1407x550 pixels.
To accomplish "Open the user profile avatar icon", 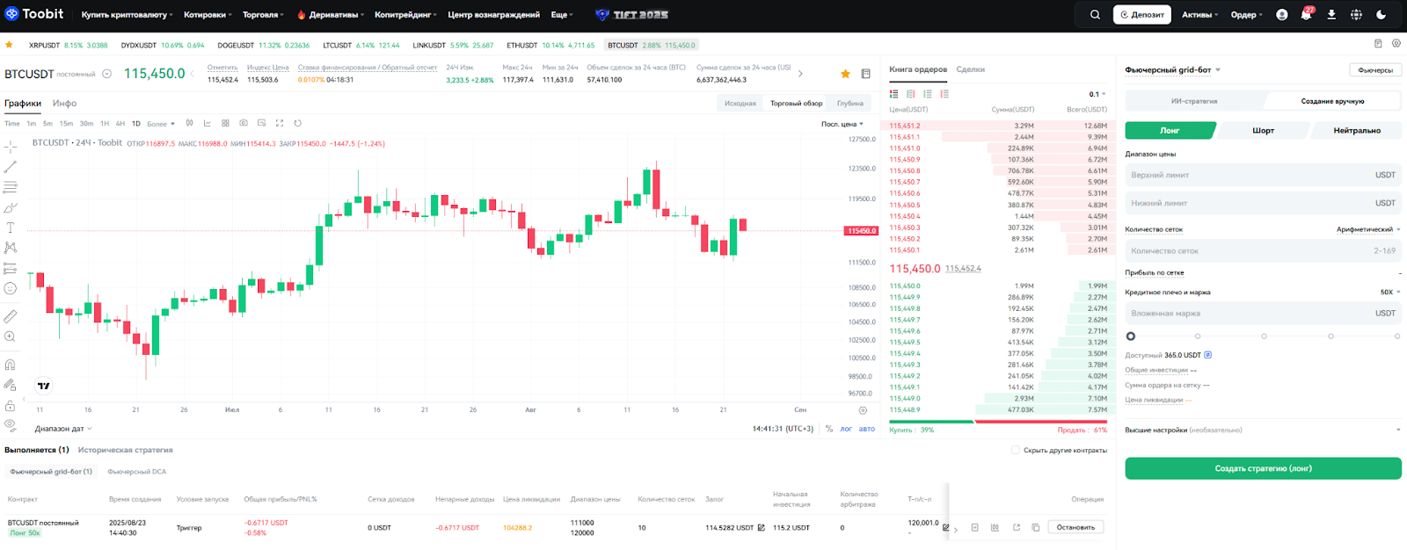I will 1282,15.
